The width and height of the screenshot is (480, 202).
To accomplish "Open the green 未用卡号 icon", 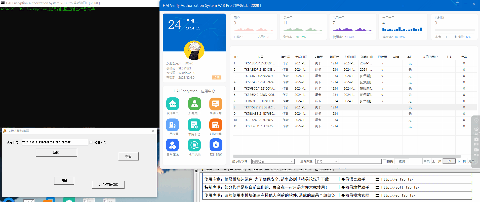I will point(194,125).
